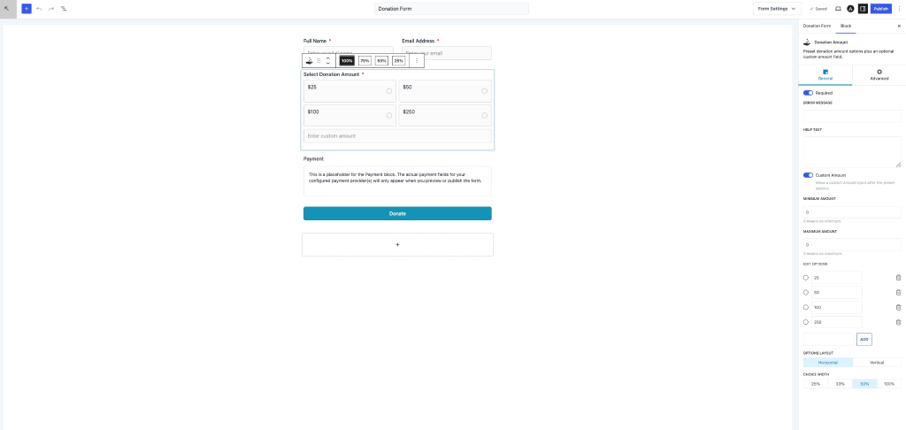Set block width to 50% in toolbar
906x430 pixels.
(381, 61)
